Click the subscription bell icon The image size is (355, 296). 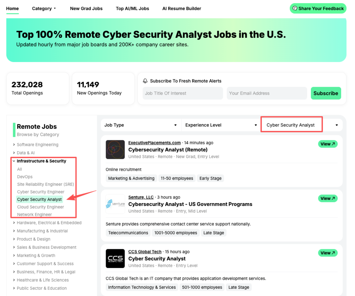[x=145, y=81]
